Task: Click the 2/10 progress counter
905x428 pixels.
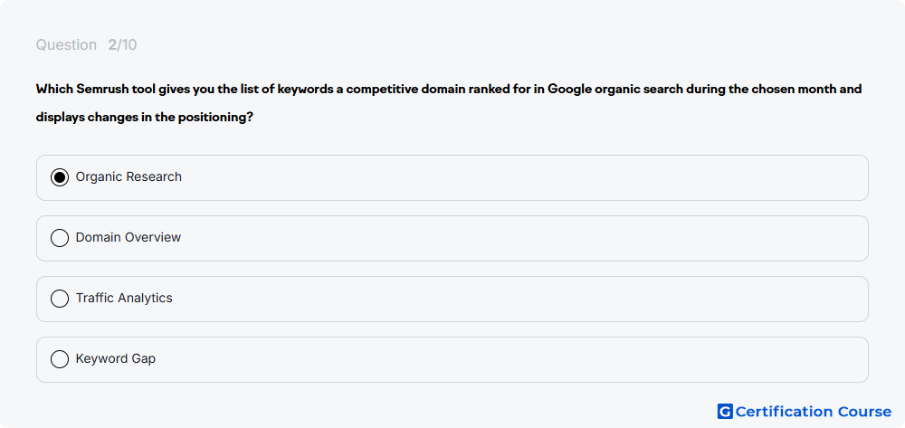Action: point(122,45)
